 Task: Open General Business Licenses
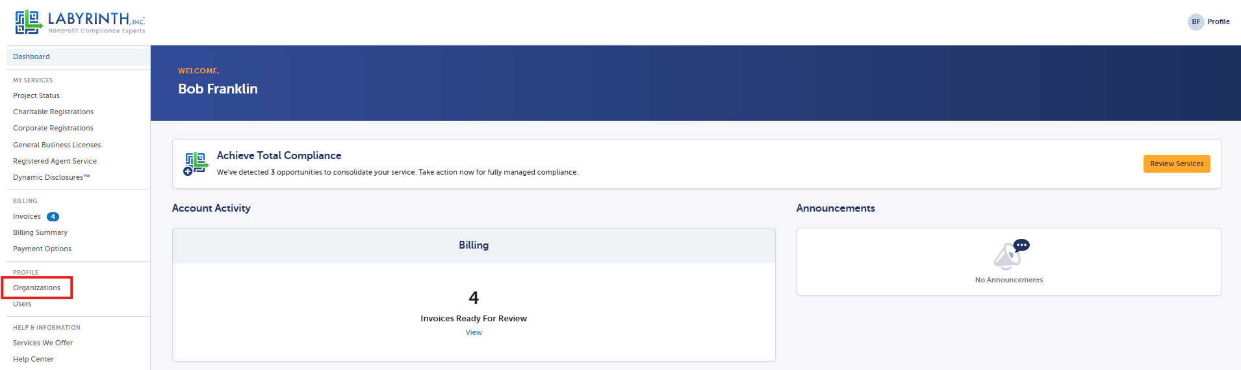click(x=57, y=145)
